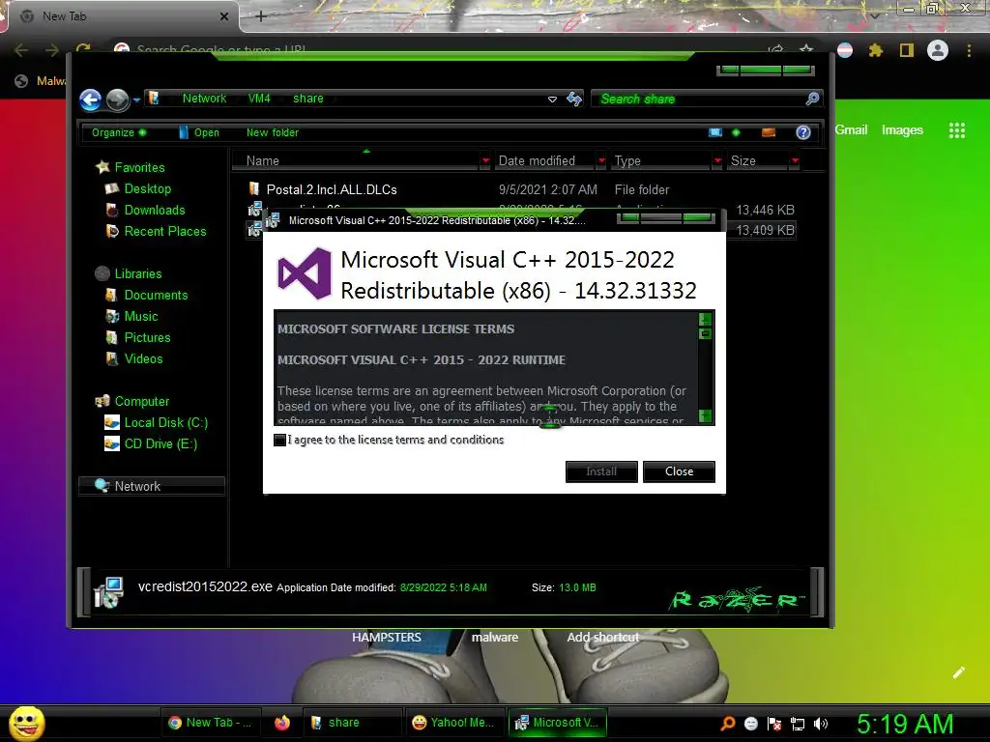The width and height of the screenshot is (990, 742).
Task: Click the refresh icon beside address bar
Action: pos(574,100)
